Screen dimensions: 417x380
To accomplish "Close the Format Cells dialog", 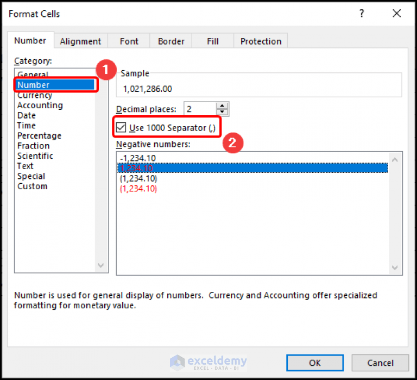I will (x=396, y=13).
